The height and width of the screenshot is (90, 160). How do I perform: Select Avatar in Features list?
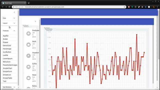[x=5, y=39]
